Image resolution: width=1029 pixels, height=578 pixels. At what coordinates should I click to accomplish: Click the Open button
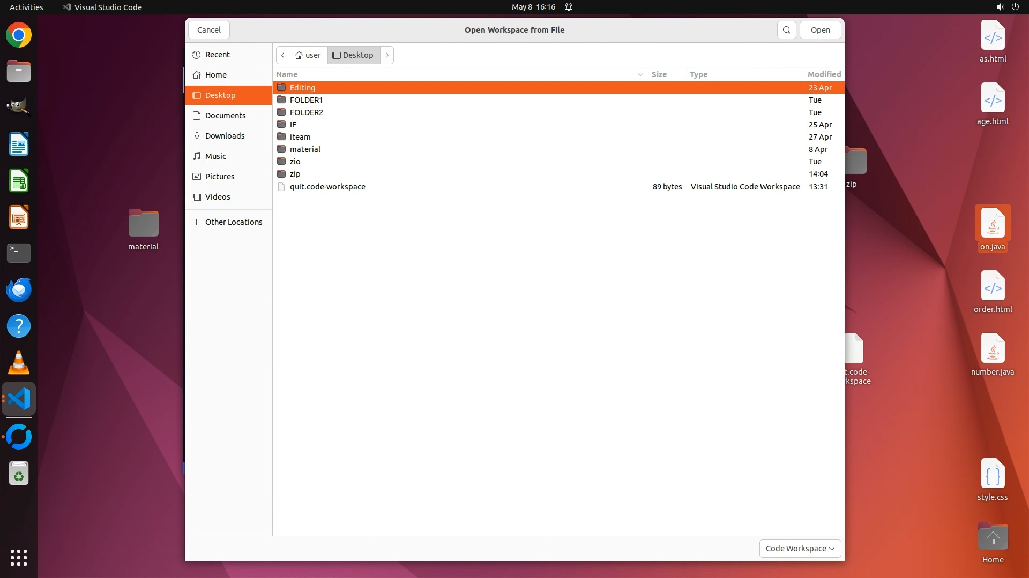(820, 30)
